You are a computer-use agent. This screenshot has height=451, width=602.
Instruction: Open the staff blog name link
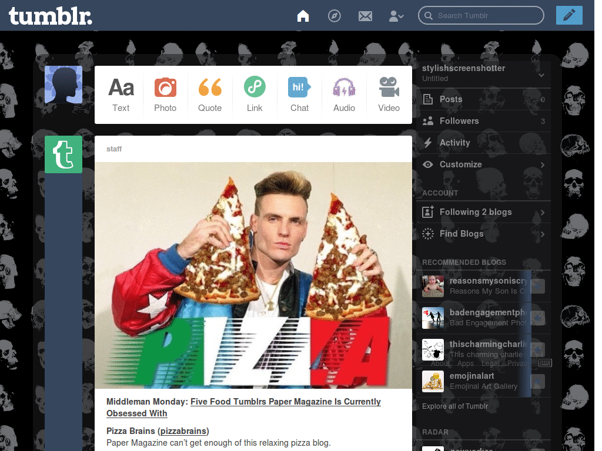[114, 149]
